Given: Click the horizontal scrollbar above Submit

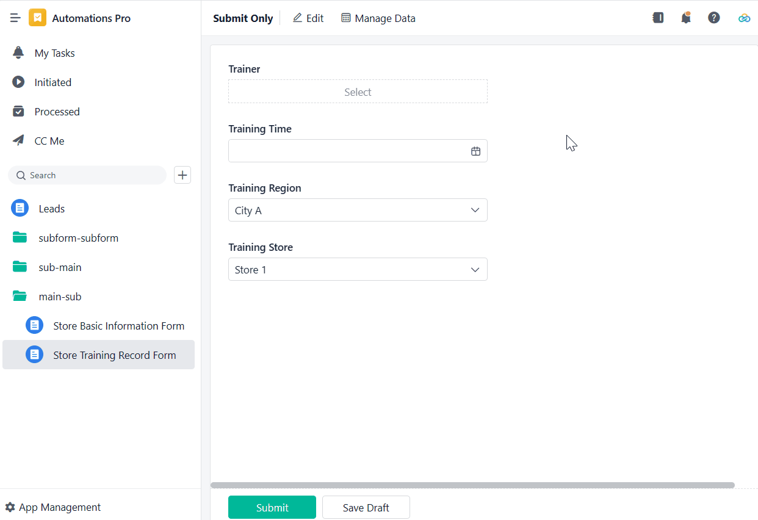Looking at the screenshot, I should pos(472,486).
